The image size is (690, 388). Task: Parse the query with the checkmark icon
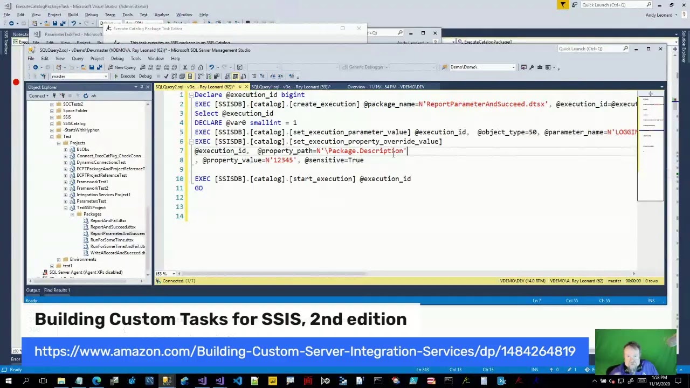pyautogui.click(x=166, y=77)
